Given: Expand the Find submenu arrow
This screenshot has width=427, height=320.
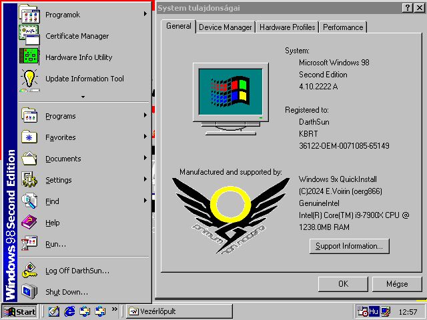Looking at the screenshot, I should click(145, 201).
